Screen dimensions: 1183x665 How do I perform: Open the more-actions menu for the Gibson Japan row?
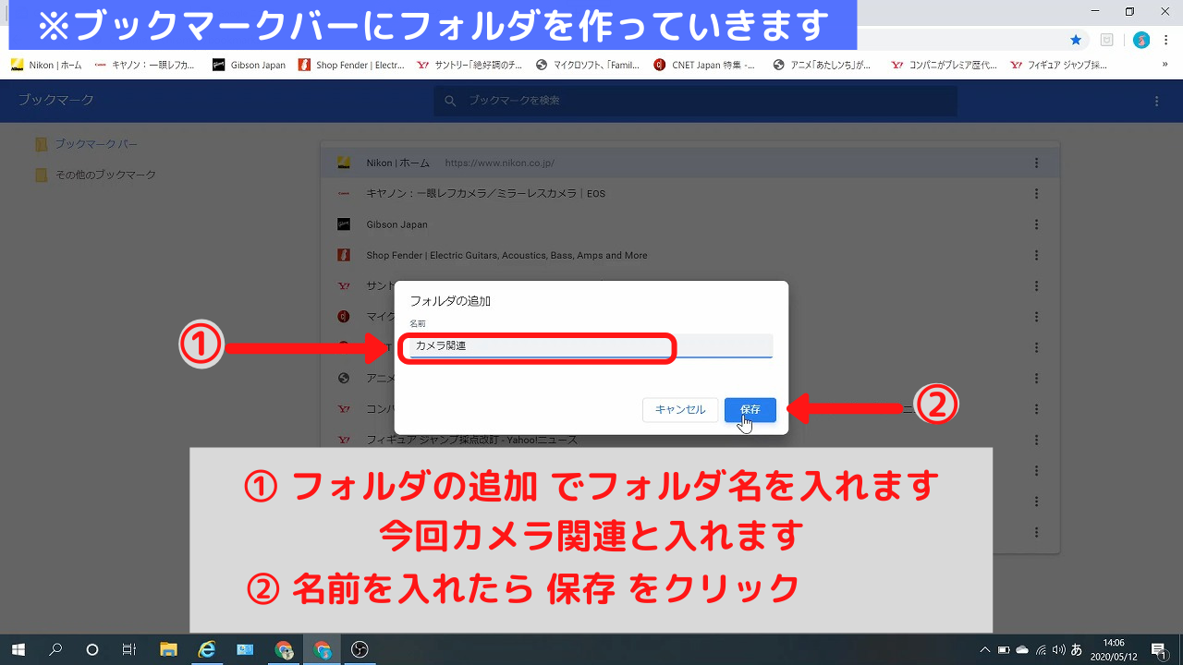(1037, 224)
